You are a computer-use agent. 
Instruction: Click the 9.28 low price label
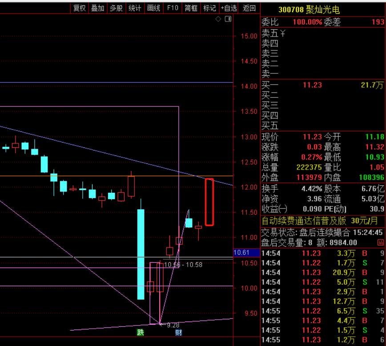tap(173, 325)
